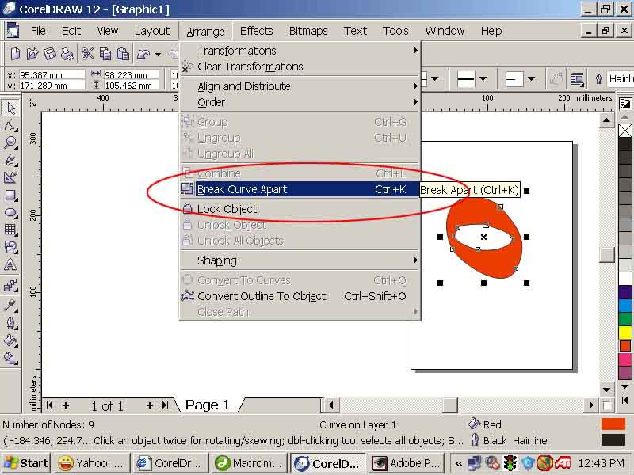Go to first page navigator button
Screen dimensions: 634x475
coord(49,405)
